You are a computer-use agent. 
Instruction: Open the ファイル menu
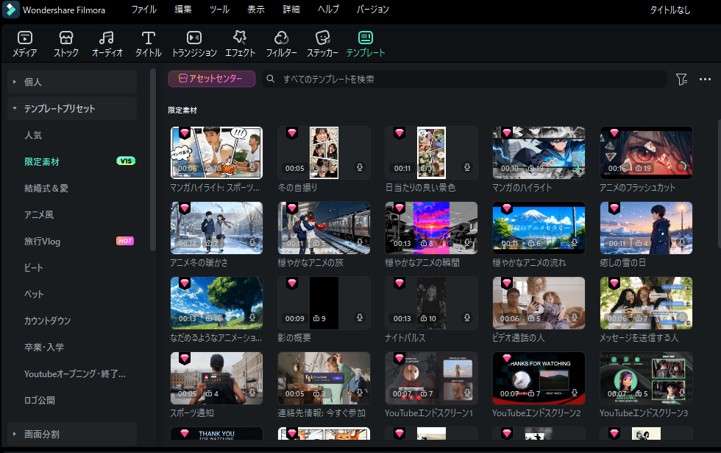(143, 10)
